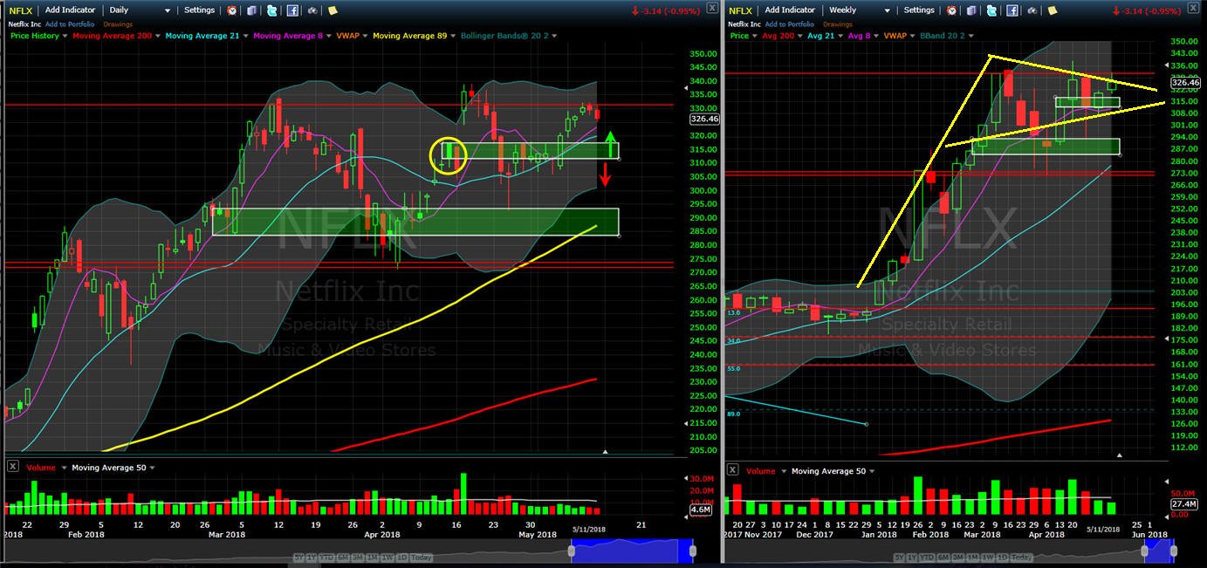The width and height of the screenshot is (1207, 568).
Task: Expand Moving Average 21 indicator menu
Action: (244, 36)
